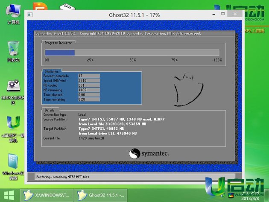269x202 pixels.
Task: Click the MB copied value 231
Action: pyautogui.click(x=89, y=85)
